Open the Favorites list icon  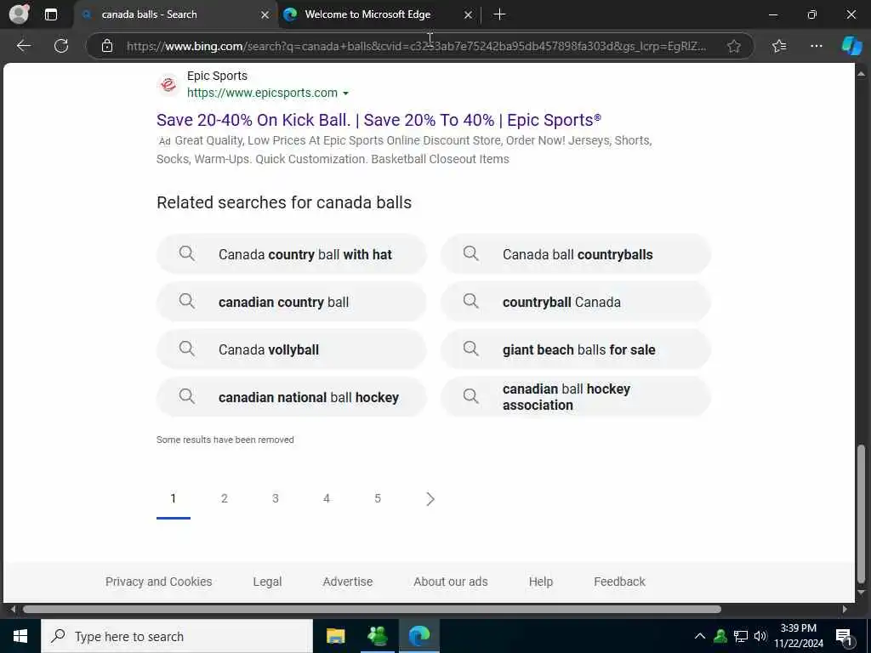[x=779, y=46]
